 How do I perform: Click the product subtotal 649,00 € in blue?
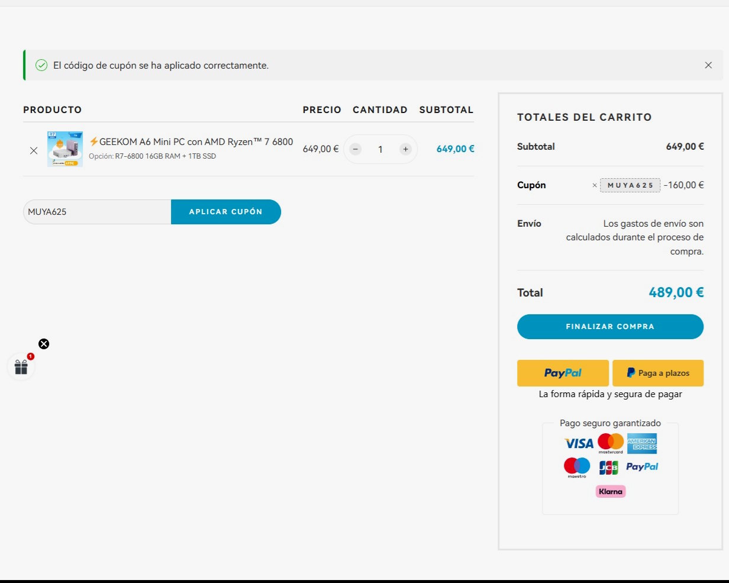pos(455,149)
